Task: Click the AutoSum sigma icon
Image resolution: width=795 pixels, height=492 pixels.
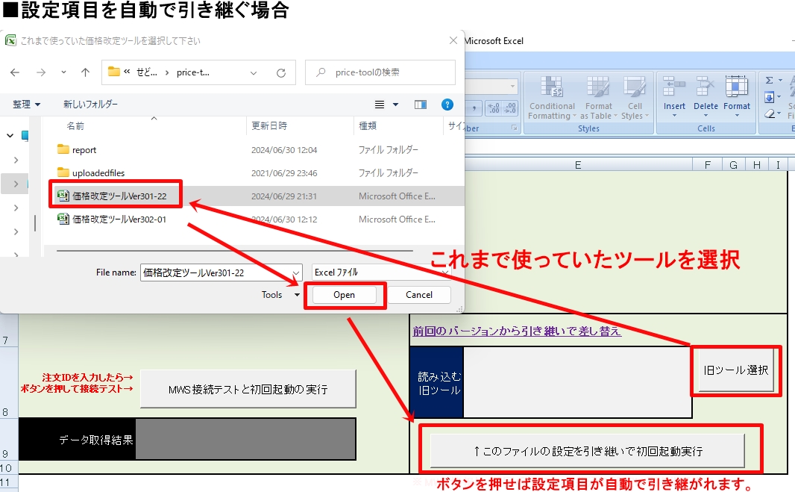Action: [x=770, y=80]
